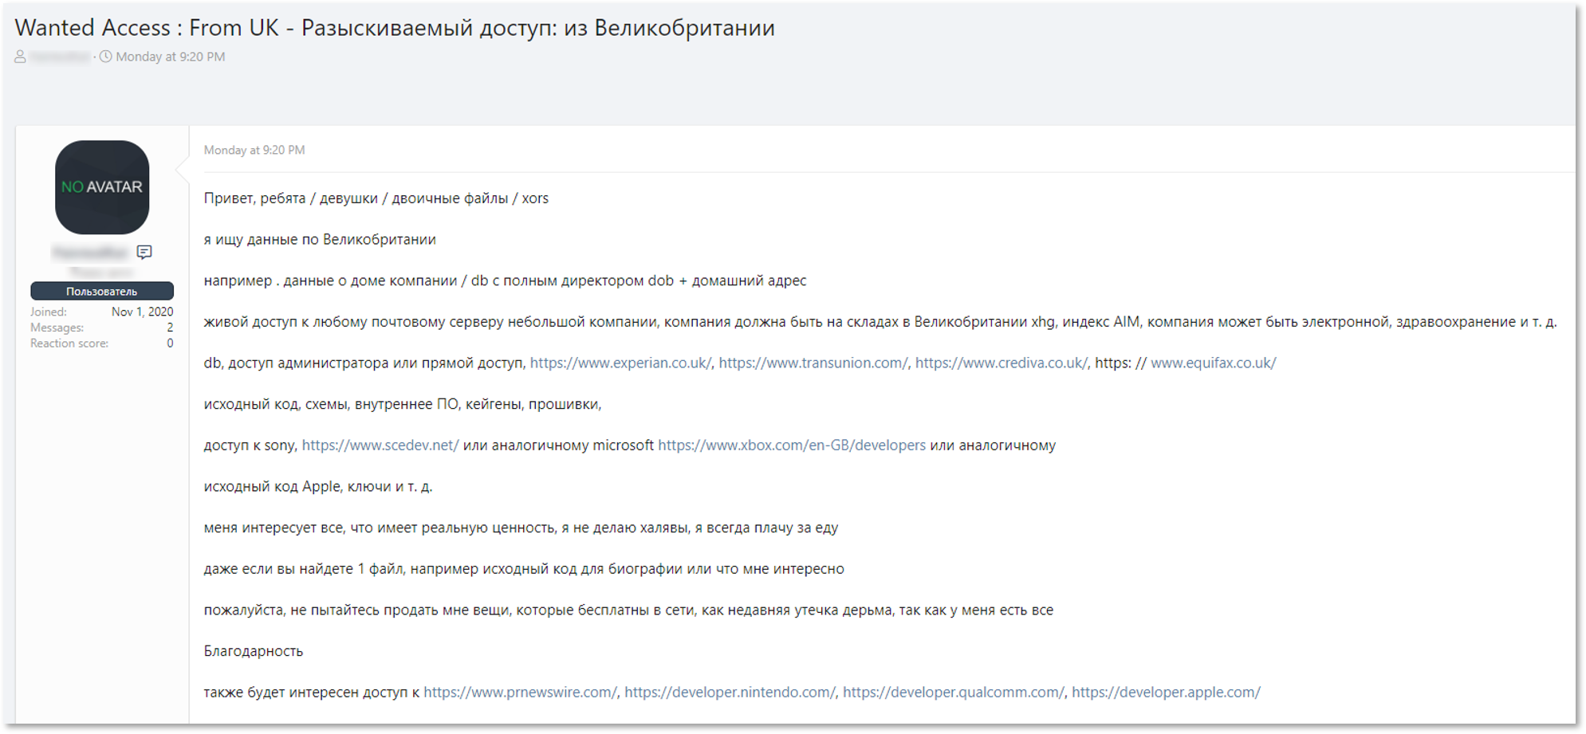Follow the scedev.net link
Image resolution: width=1586 pixels, height=734 pixels.
point(380,446)
